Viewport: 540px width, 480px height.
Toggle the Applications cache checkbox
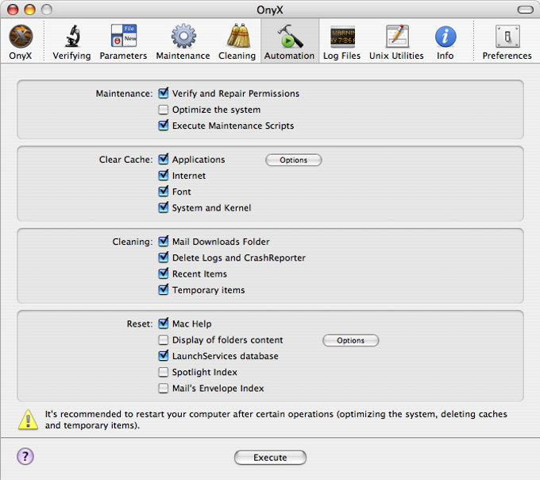164,159
